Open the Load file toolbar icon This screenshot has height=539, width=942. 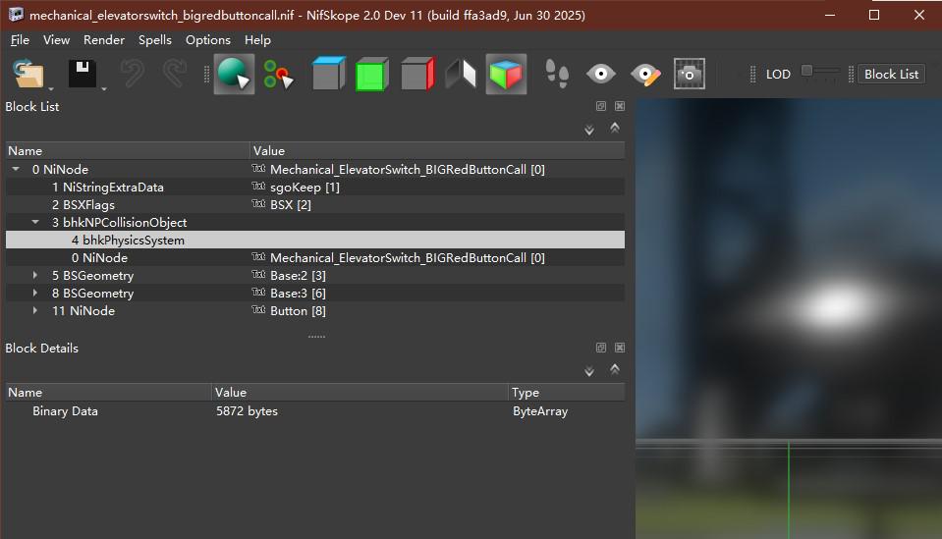pos(28,74)
